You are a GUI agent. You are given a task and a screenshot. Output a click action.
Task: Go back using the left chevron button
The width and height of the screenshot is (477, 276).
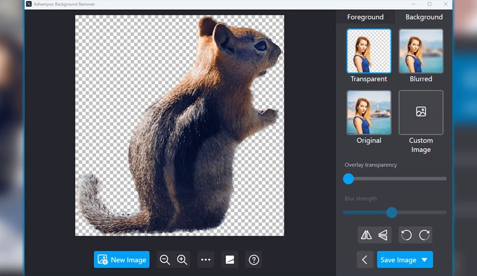pyautogui.click(x=365, y=259)
